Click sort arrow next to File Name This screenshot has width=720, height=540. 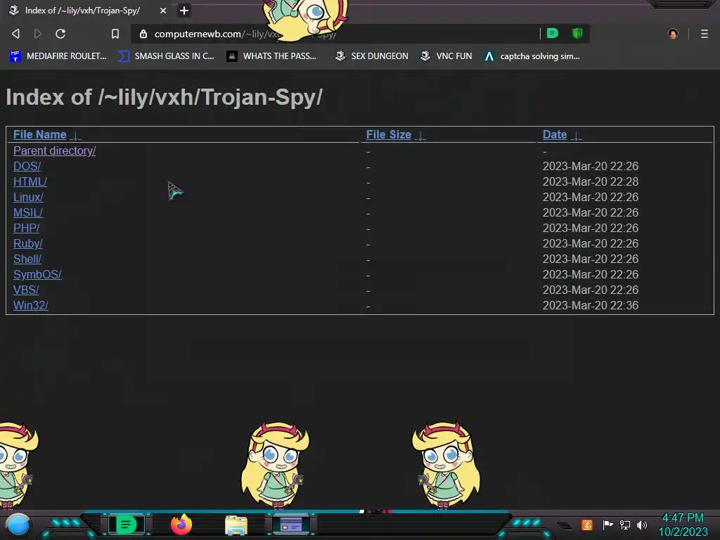[x=76, y=136]
